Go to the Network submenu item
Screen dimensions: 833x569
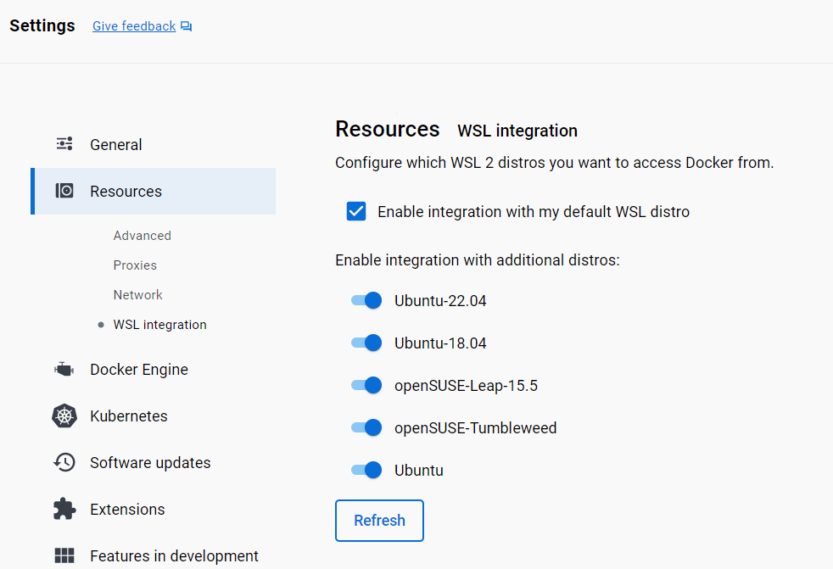(x=137, y=295)
